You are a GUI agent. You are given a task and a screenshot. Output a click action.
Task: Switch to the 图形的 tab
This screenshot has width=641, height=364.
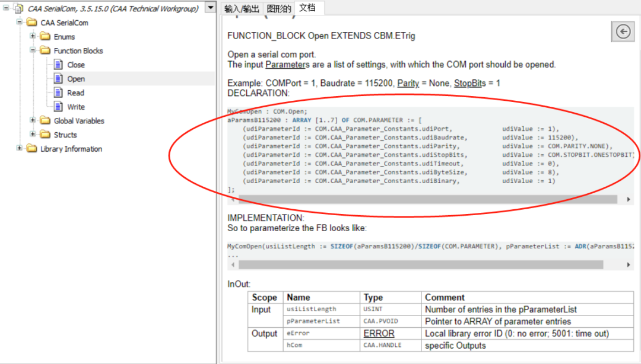pyautogui.click(x=279, y=8)
